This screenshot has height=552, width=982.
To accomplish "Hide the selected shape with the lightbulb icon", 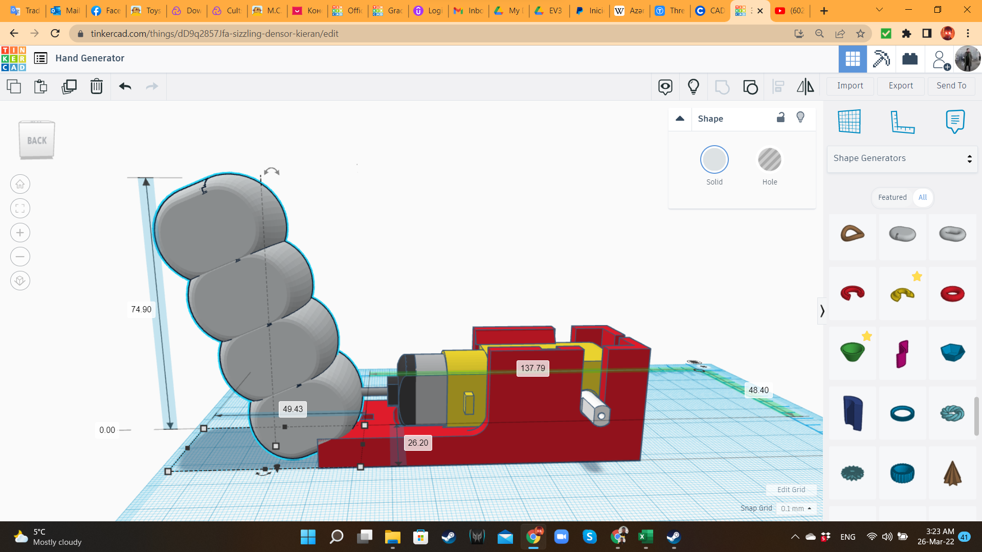I will 800,118.
